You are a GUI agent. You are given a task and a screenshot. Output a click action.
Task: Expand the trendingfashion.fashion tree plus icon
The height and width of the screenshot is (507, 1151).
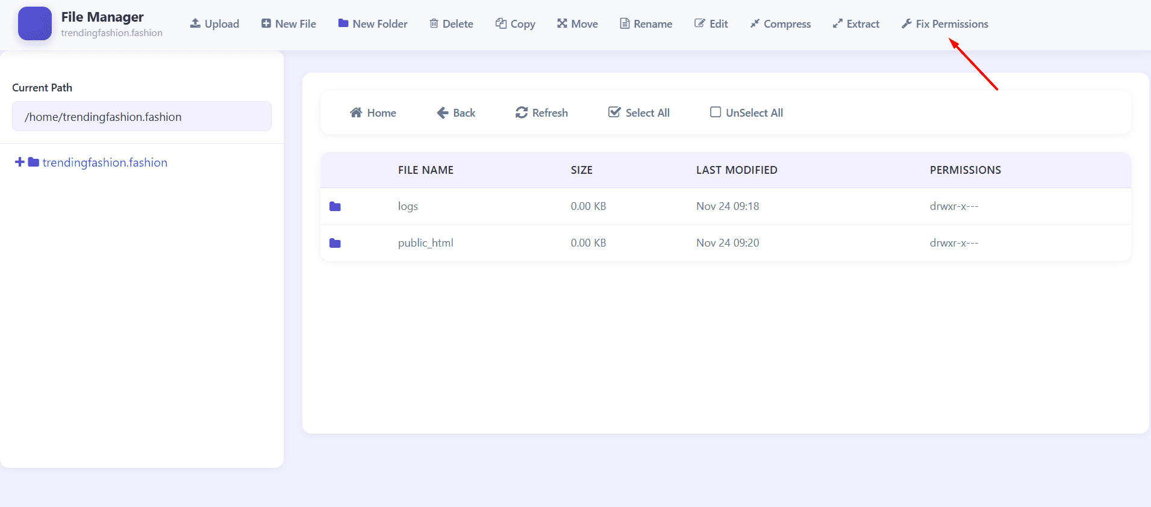tap(20, 162)
